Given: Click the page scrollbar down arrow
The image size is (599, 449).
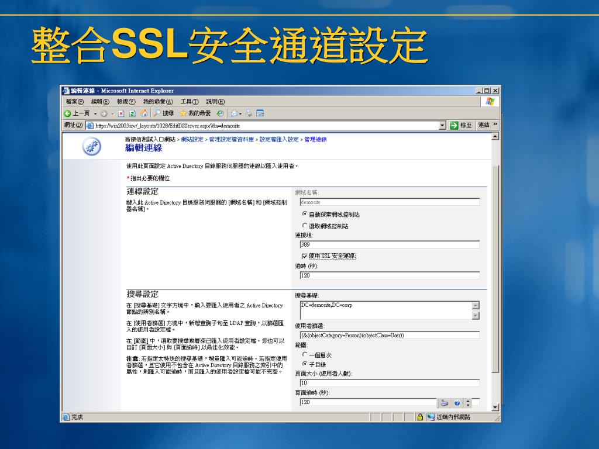Looking at the screenshot, I should coord(495,407).
